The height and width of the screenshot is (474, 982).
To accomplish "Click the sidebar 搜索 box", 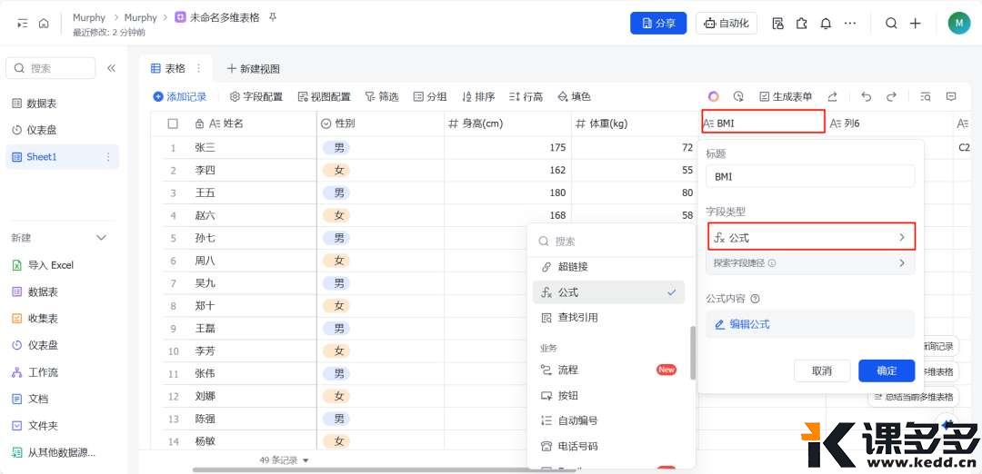I will 51,68.
